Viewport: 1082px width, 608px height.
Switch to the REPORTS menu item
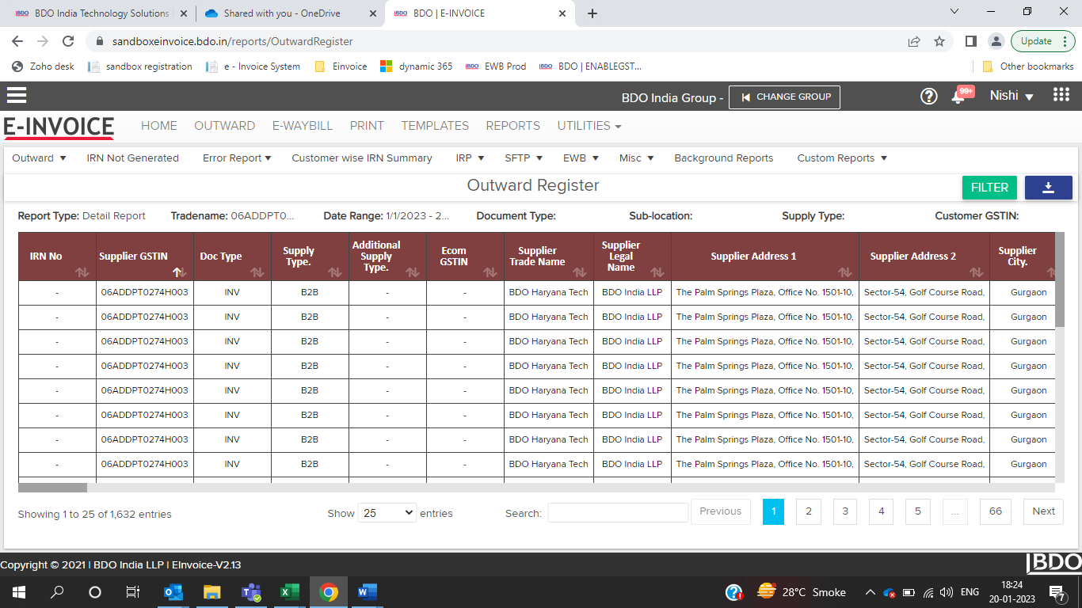pyautogui.click(x=513, y=126)
